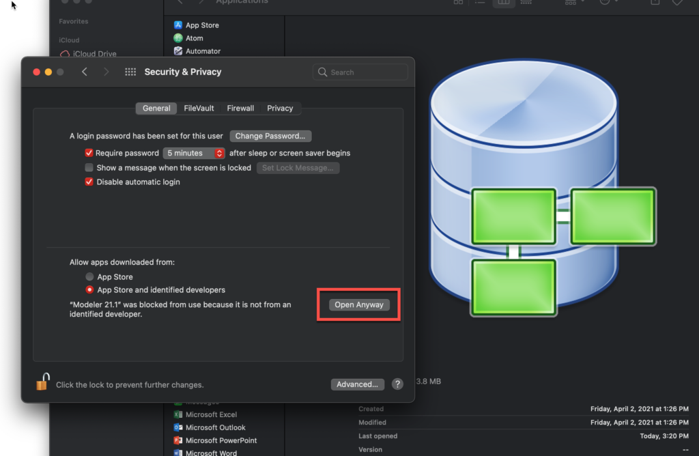Switch to the General tab
This screenshot has height=456, width=699.
click(x=156, y=109)
